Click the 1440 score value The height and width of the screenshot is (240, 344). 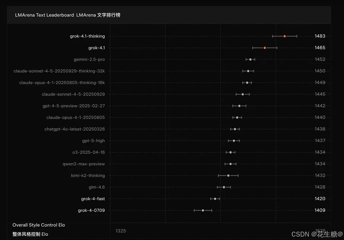(320, 117)
